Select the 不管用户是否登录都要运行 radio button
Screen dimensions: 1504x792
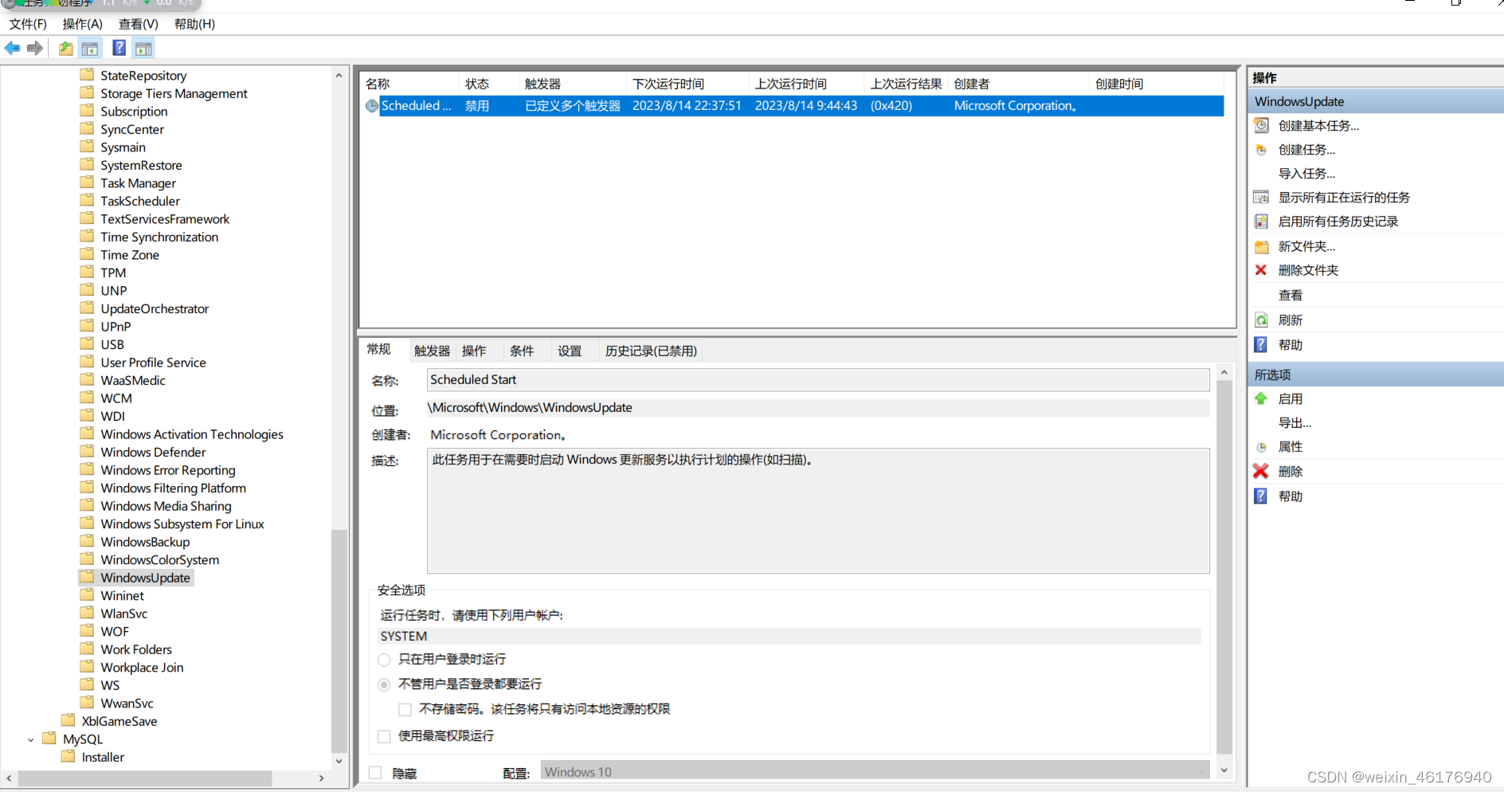point(385,684)
